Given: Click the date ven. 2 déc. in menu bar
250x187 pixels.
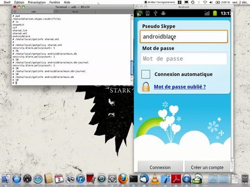Looking at the screenshot, I should pyautogui.click(x=240, y=2).
